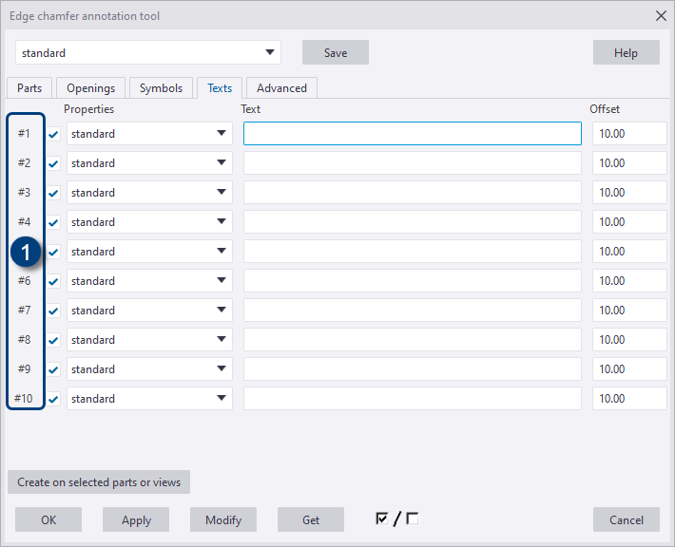Edit the Offset value for row #6
Viewport: 675px width, 547px height.
(x=629, y=281)
